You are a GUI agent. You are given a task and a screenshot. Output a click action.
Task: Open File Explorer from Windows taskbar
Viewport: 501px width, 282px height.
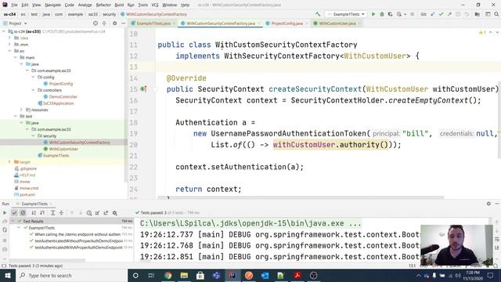(x=184, y=275)
